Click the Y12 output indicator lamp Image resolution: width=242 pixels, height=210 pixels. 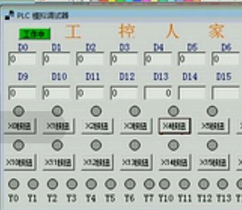(x=203, y=184)
